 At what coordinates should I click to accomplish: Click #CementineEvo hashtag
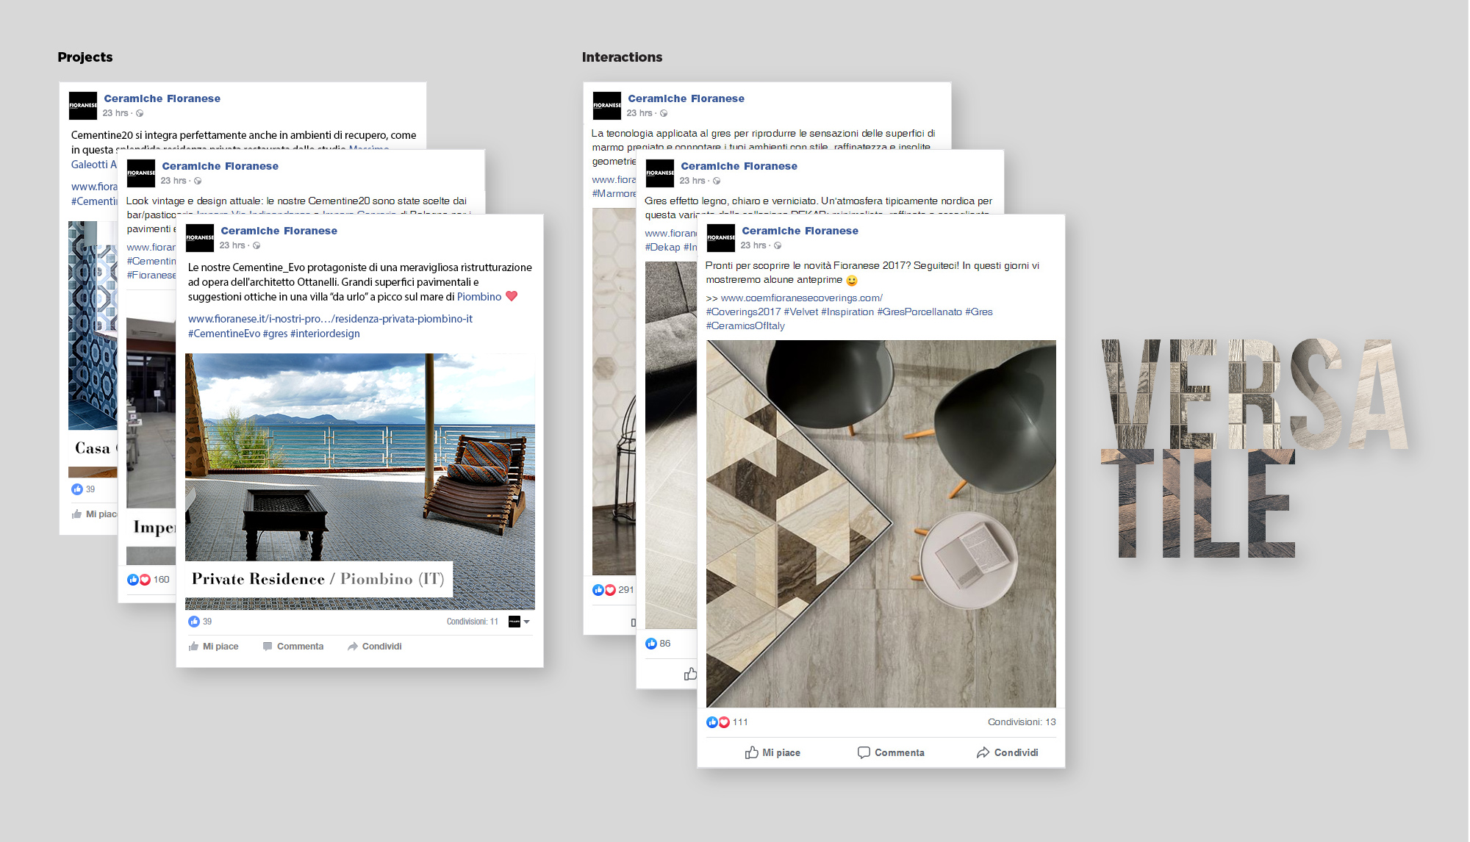pos(224,334)
